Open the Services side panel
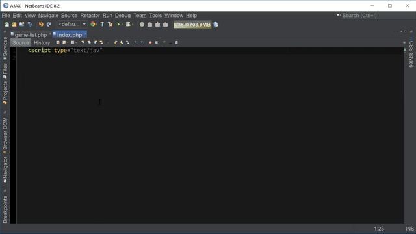This screenshot has width=416, height=234. (5, 48)
